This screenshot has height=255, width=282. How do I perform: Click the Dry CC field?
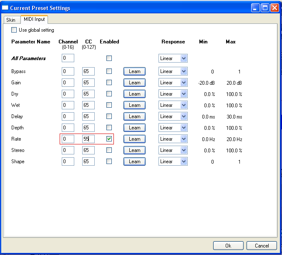point(88,94)
